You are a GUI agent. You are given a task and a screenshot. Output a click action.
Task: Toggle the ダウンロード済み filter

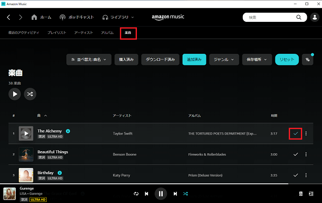(160, 59)
